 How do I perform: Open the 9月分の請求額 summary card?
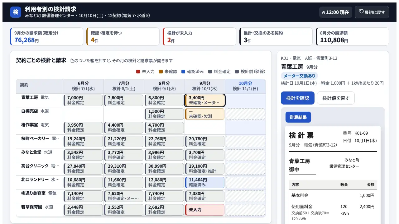tap(47, 37)
